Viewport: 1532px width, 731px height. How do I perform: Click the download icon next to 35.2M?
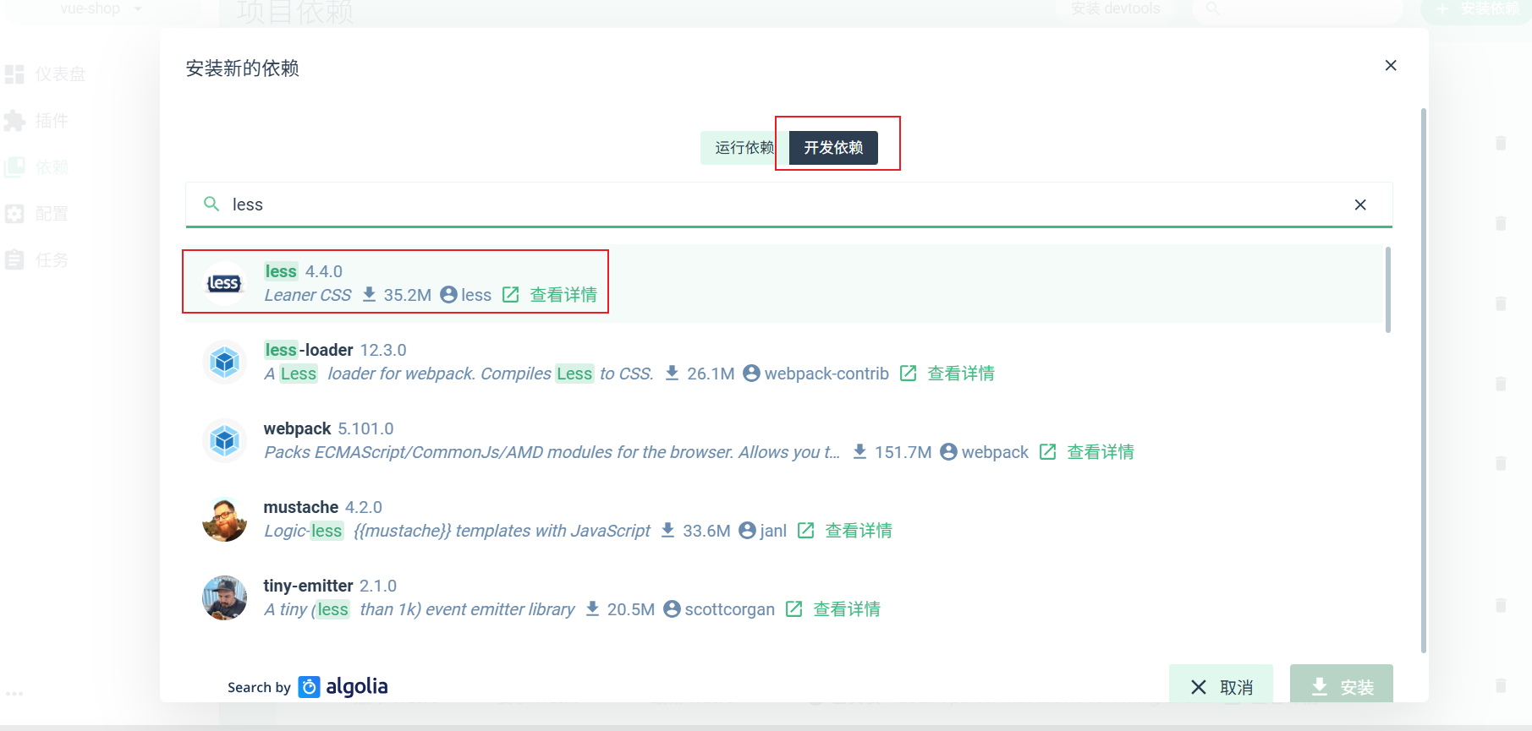coord(369,294)
